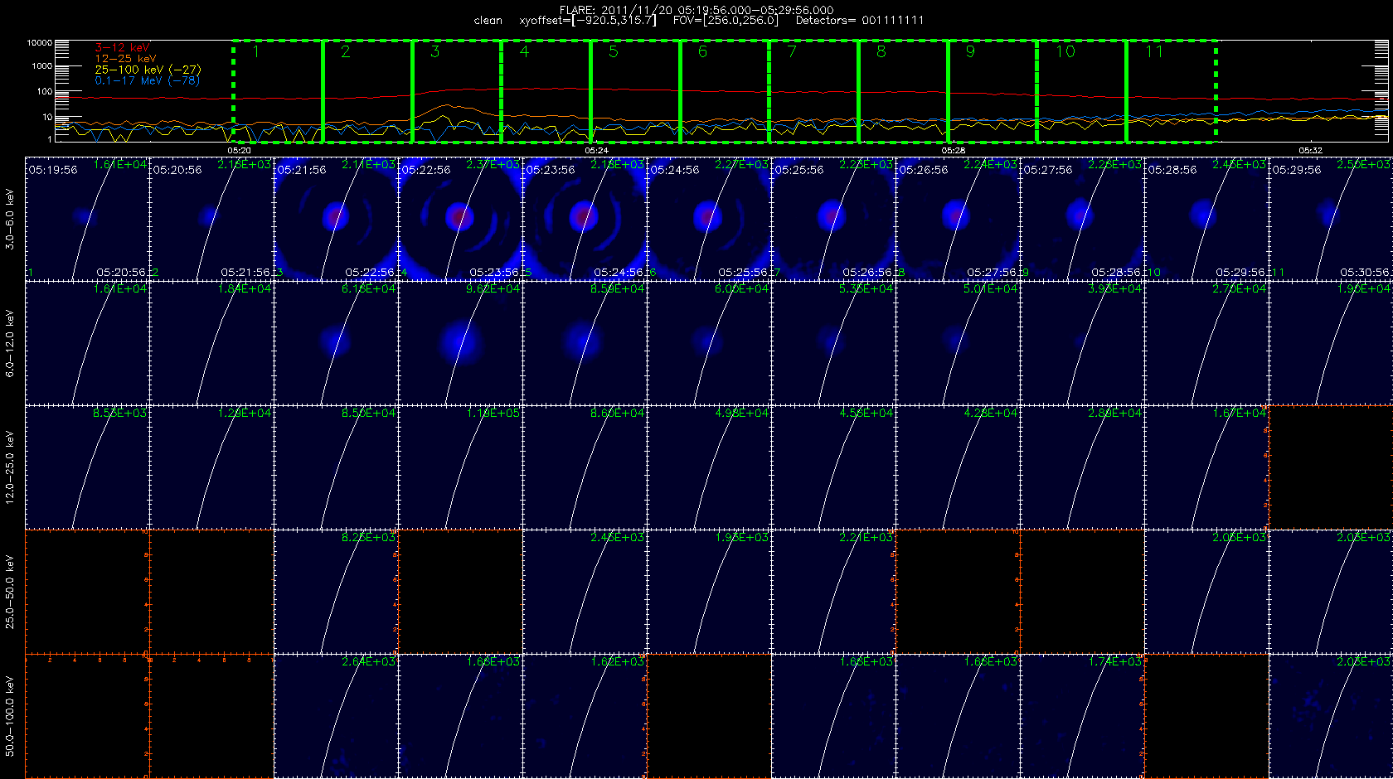Image resolution: width=1393 pixels, height=779 pixels.
Task: Open the 25.0-50.0 keV image in interval 7 column
Action: point(833,592)
